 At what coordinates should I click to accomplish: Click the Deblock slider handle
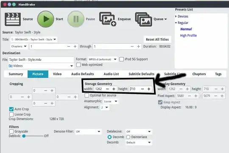(24, 136)
